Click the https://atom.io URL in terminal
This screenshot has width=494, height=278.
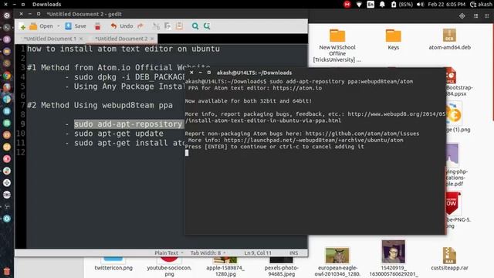[x=297, y=88]
